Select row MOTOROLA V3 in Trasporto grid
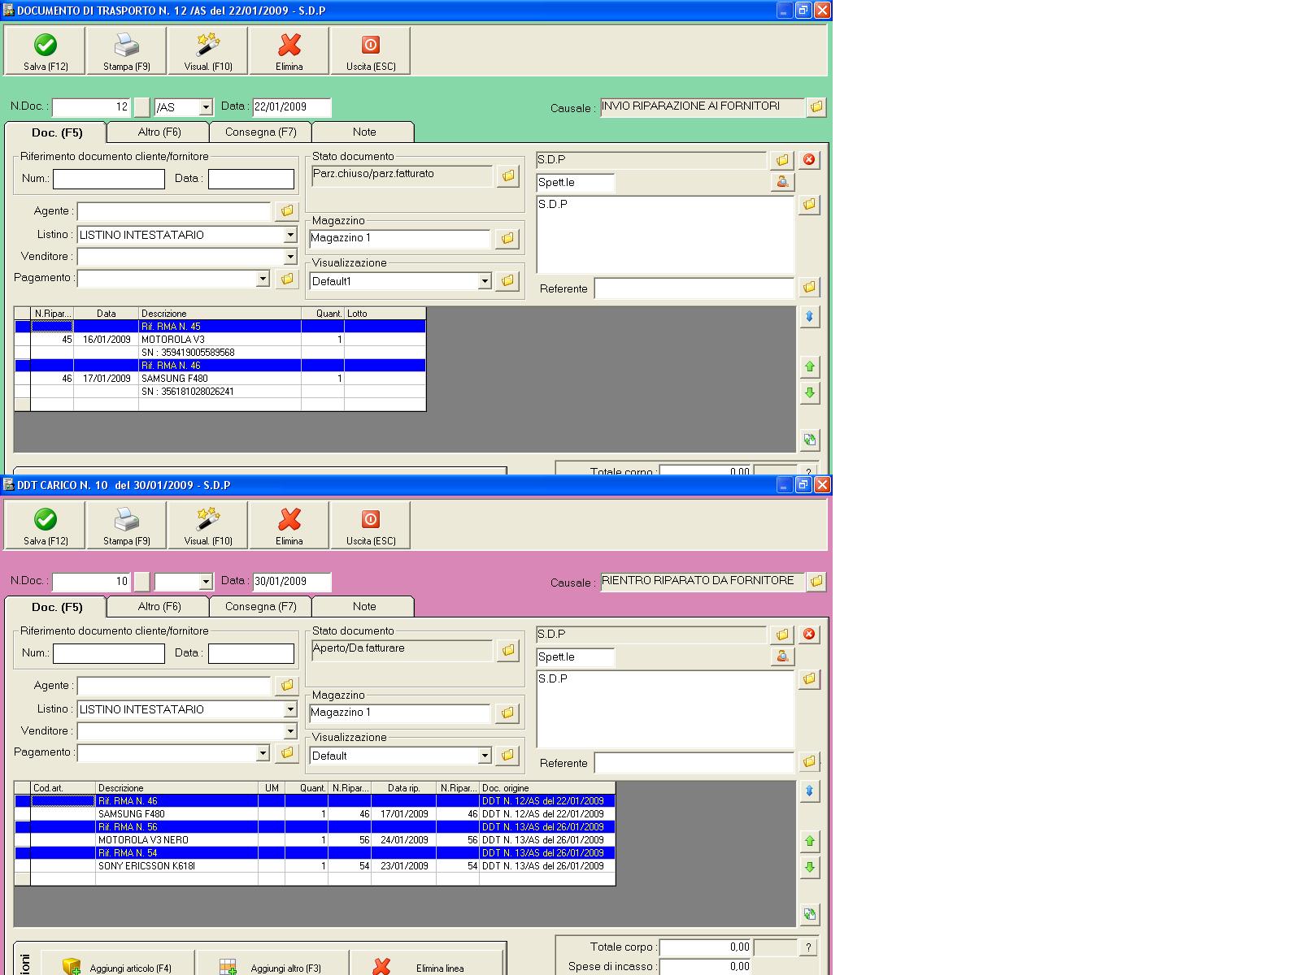Image resolution: width=1301 pixels, height=975 pixels. tap(220, 340)
